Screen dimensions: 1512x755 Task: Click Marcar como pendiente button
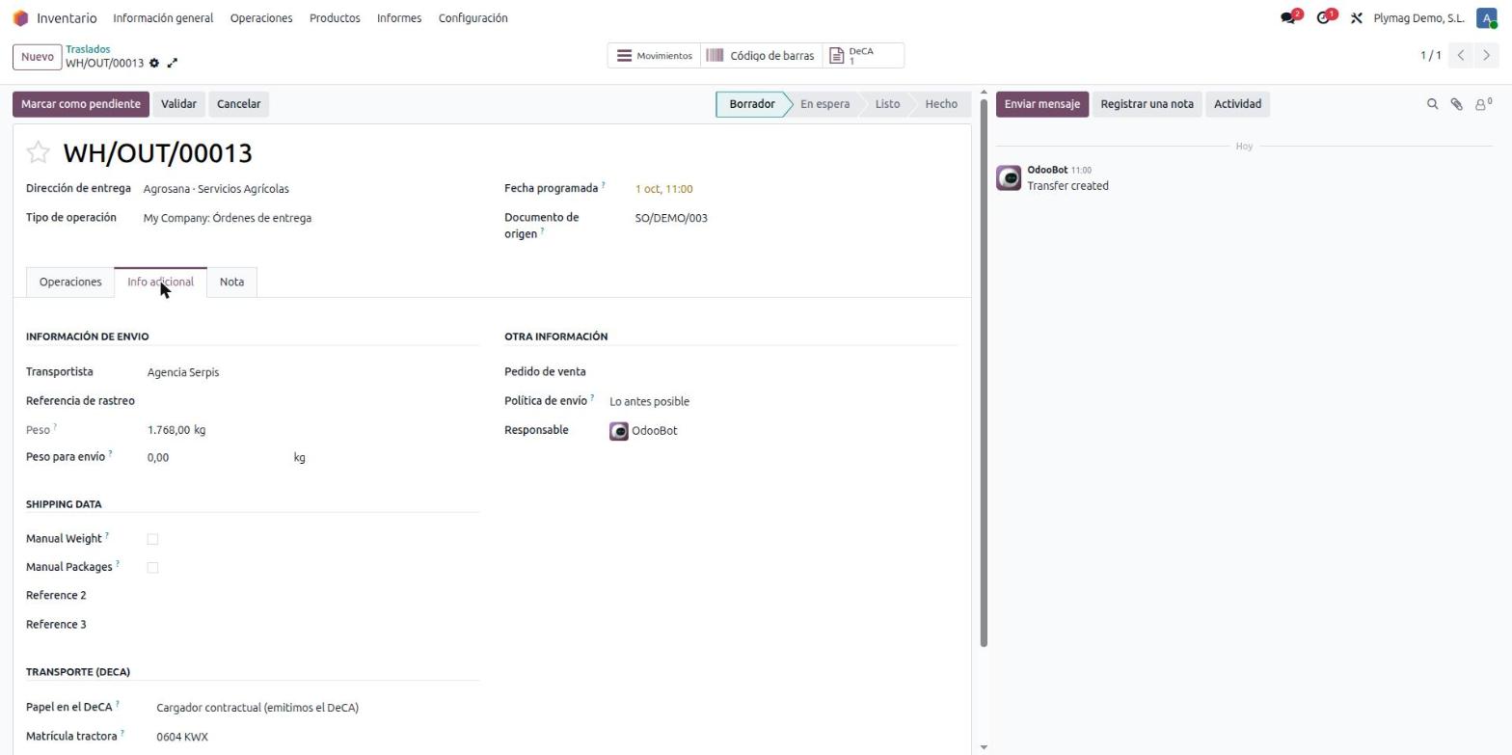pos(81,104)
